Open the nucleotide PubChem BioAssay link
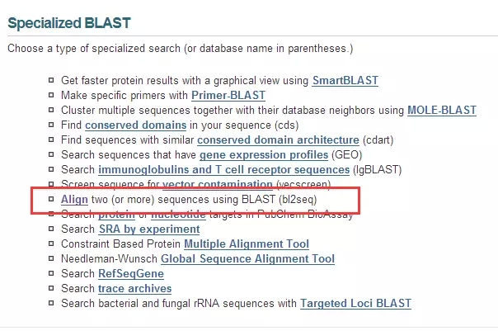Viewport: 498px width, 331px height. [178, 215]
